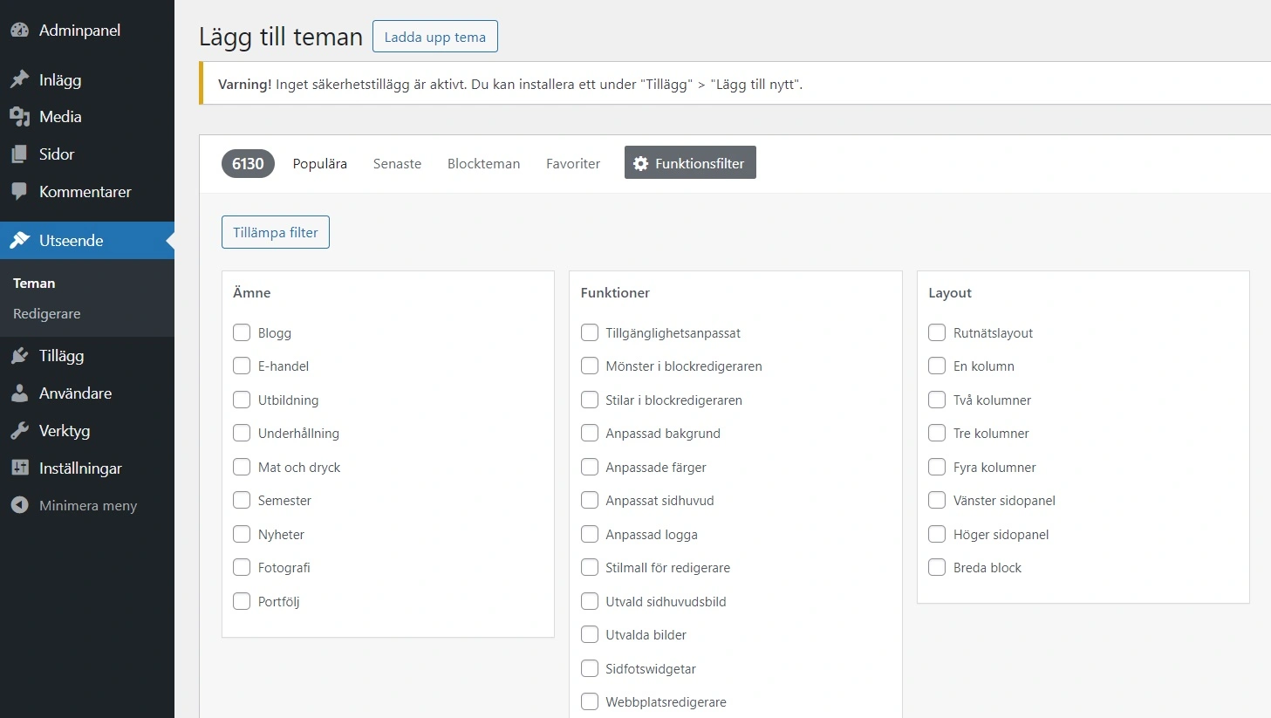Tick Stilmall för redigerare checkbox
This screenshot has height=718, width=1271.
pos(590,567)
